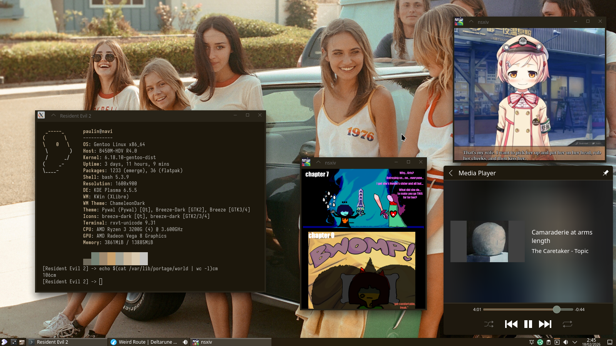Click the 'DE: KDE Plasma 6.5.5' line
Image resolution: width=616 pixels, height=346 pixels.
[x=110, y=190]
